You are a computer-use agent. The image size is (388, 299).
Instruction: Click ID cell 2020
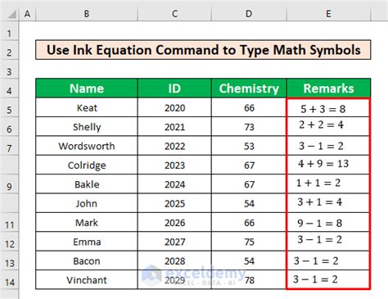coord(174,107)
